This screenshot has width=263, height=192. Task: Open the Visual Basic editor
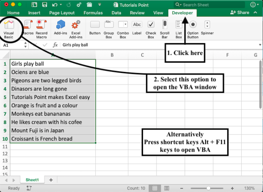click(x=9, y=29)
